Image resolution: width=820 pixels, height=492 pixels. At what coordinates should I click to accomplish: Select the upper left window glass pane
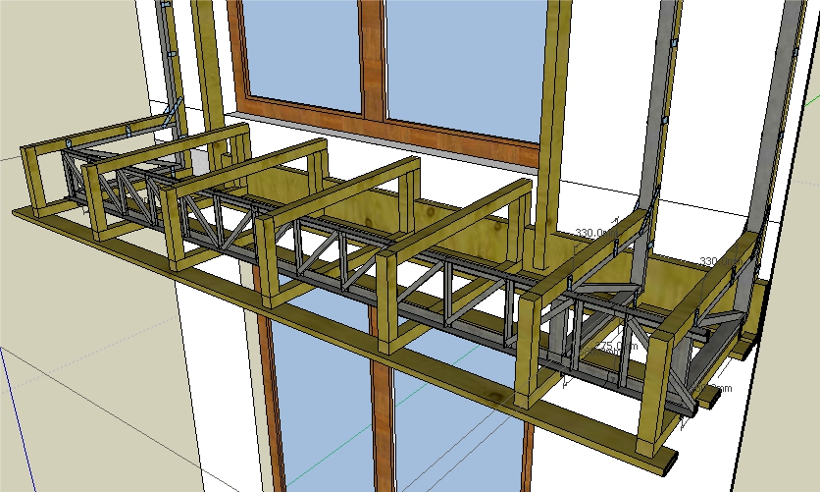(298, 49)
